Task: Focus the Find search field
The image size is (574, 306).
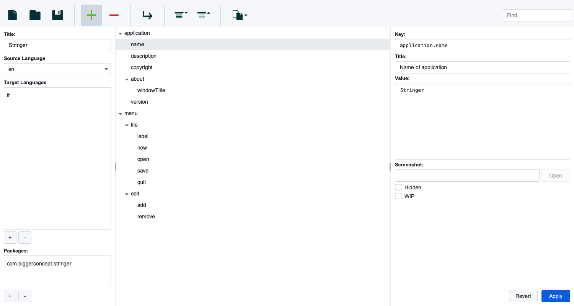Action: point(537,15)
